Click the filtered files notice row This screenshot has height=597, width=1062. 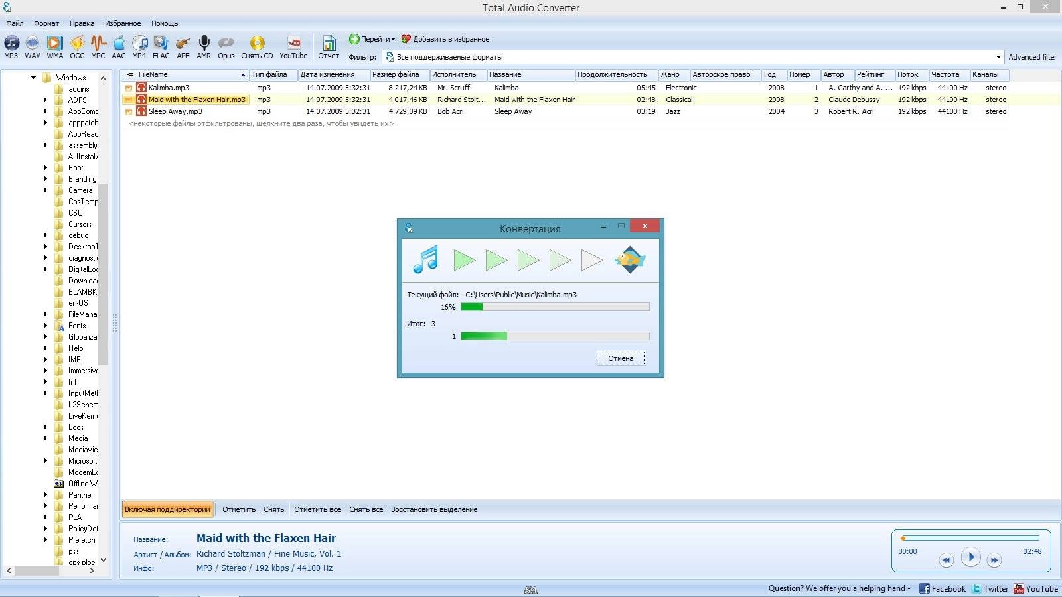pyautogui.click(x=262, y=123)
